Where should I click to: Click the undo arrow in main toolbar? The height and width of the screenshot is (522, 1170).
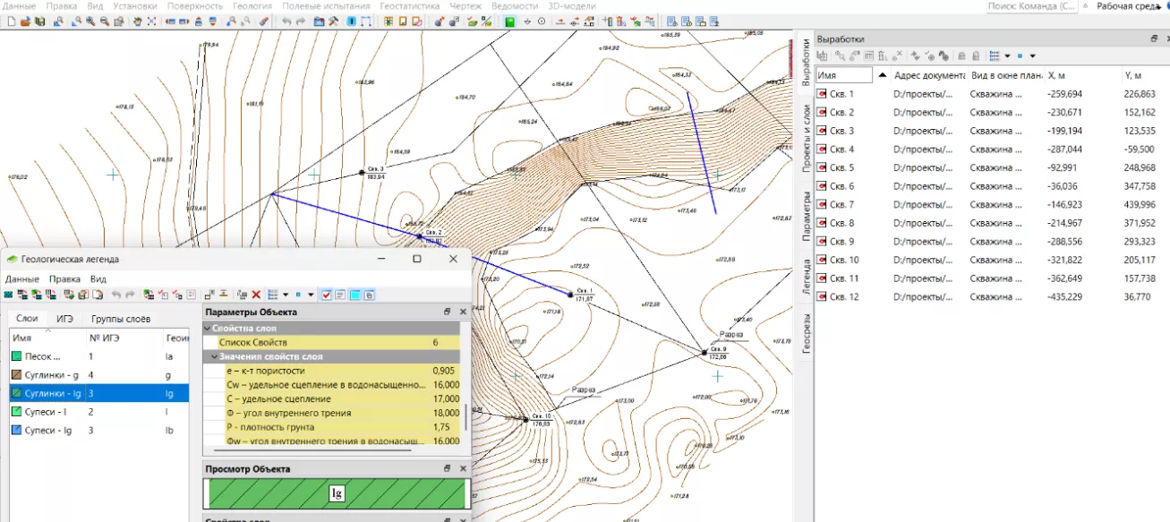pos(286,21)
